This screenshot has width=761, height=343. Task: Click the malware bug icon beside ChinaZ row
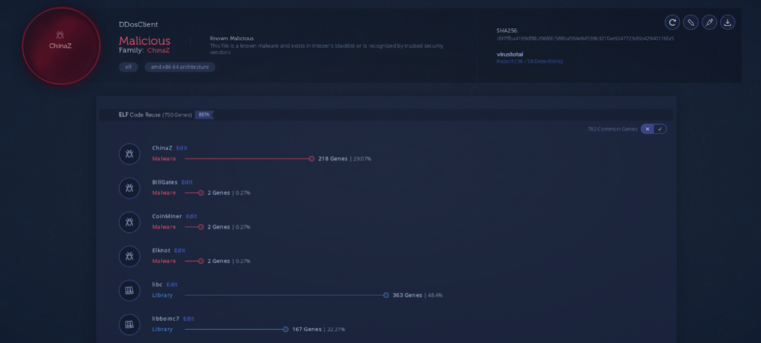point(129,154)
